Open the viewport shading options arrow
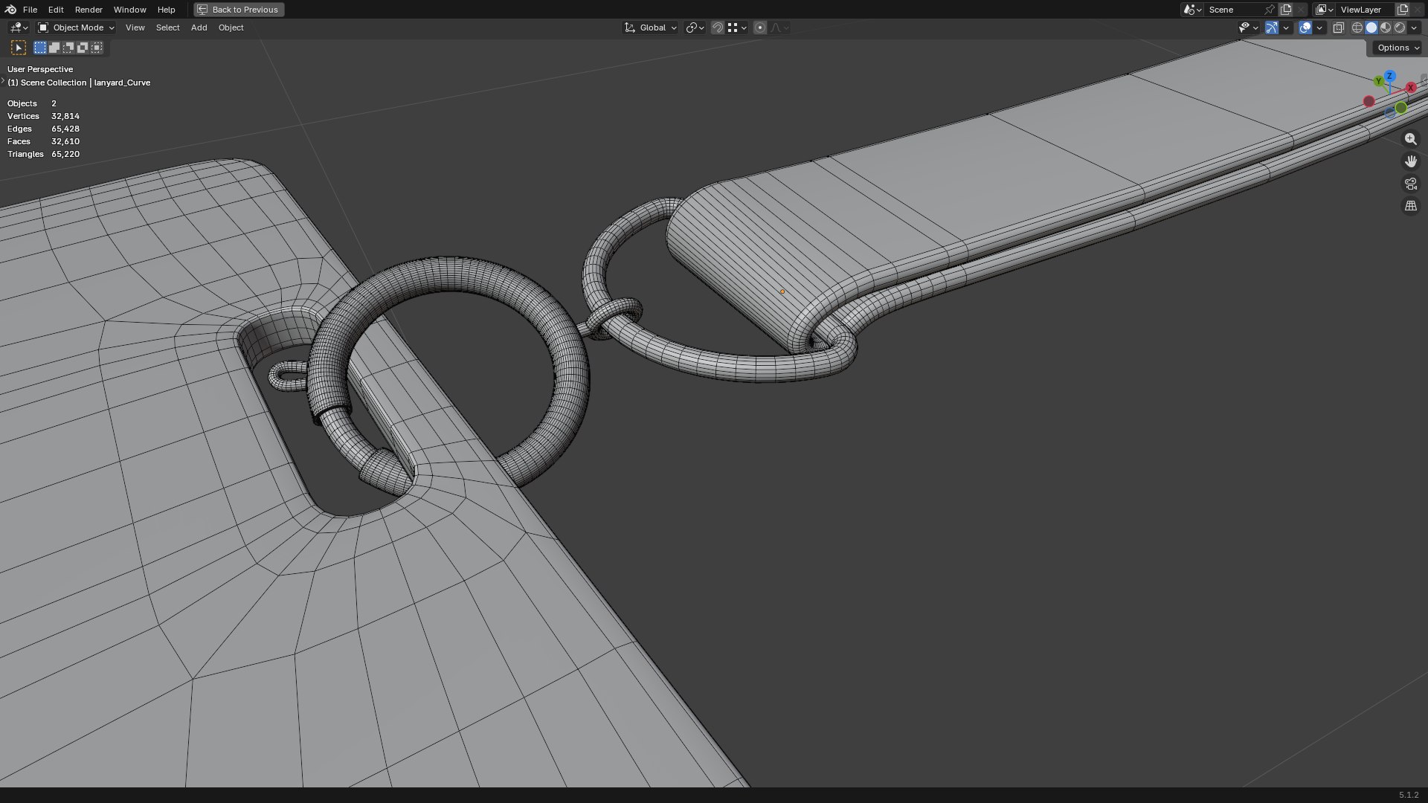 pyautogui.click(x=1414, y=28)
